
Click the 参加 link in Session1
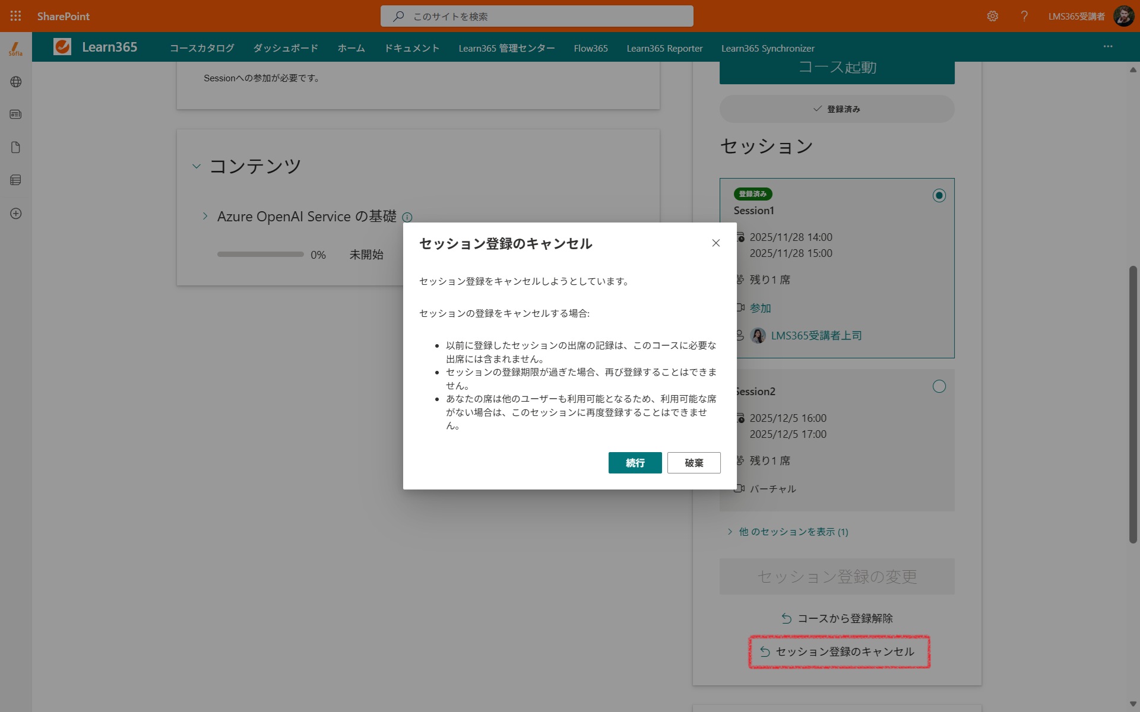coord(761,308)
